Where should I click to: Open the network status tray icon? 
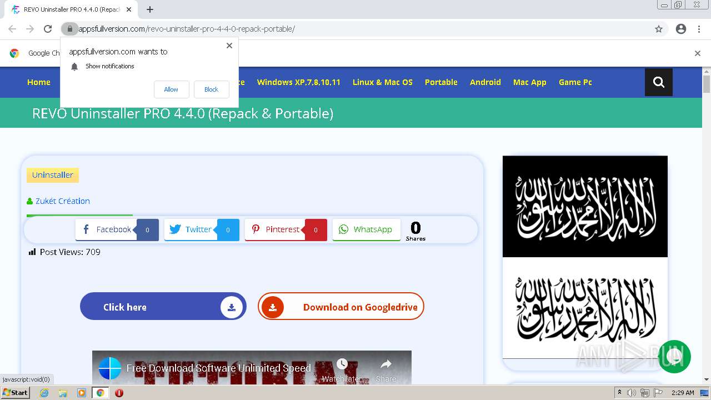point(645,393)
